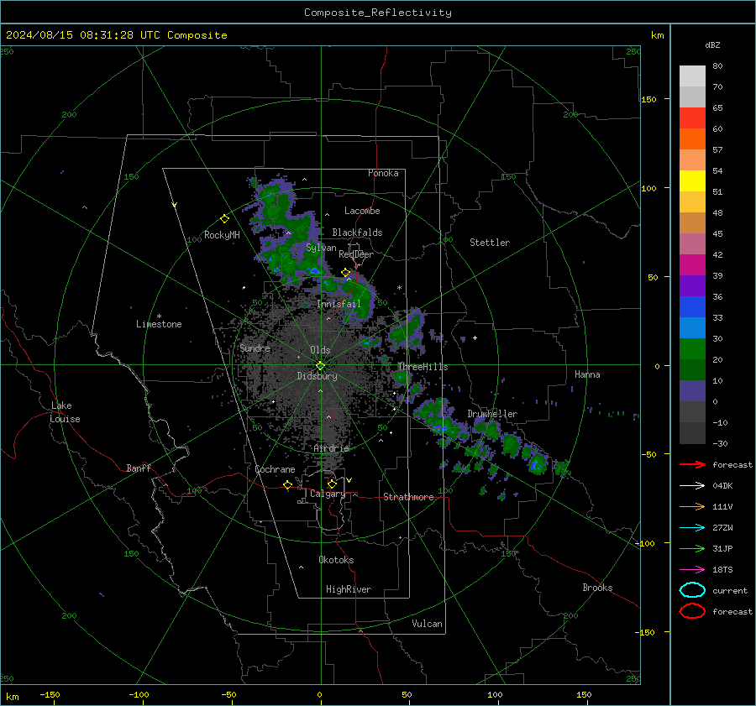Click the yellow diamond marker at Red Deer
The height and width of the screenshot is (706, 756).
[x=345, y=273]
